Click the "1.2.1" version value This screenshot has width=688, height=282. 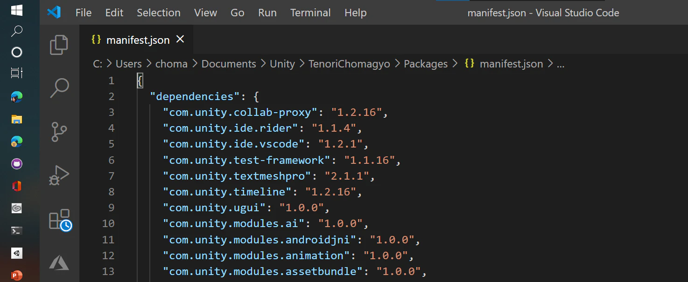click(341, 144)
